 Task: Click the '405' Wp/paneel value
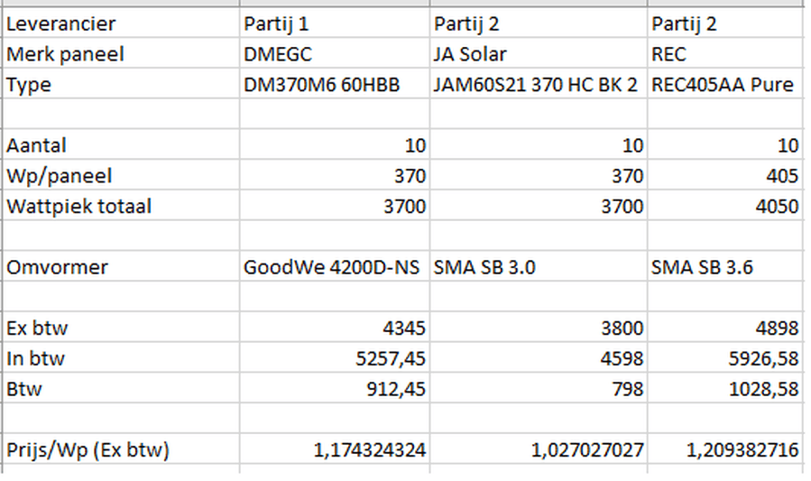click(726, 176)
